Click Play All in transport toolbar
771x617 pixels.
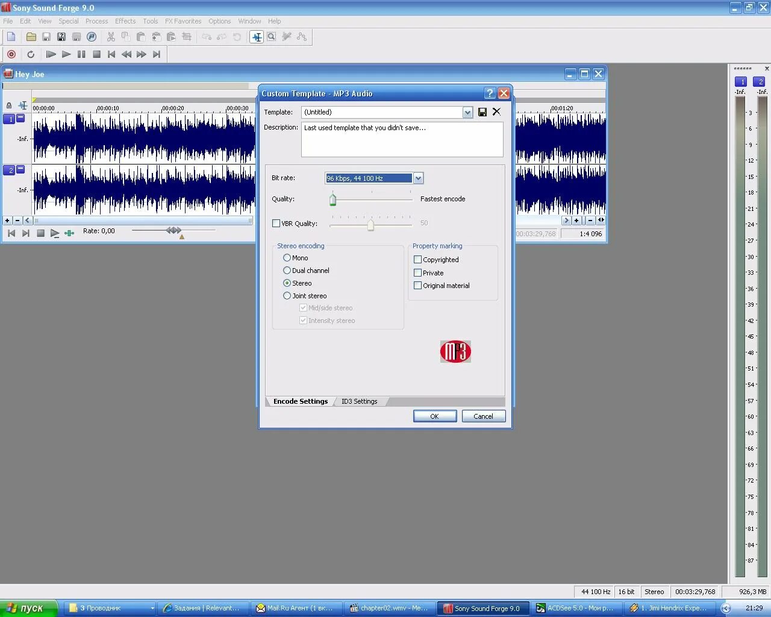point(51,54)
